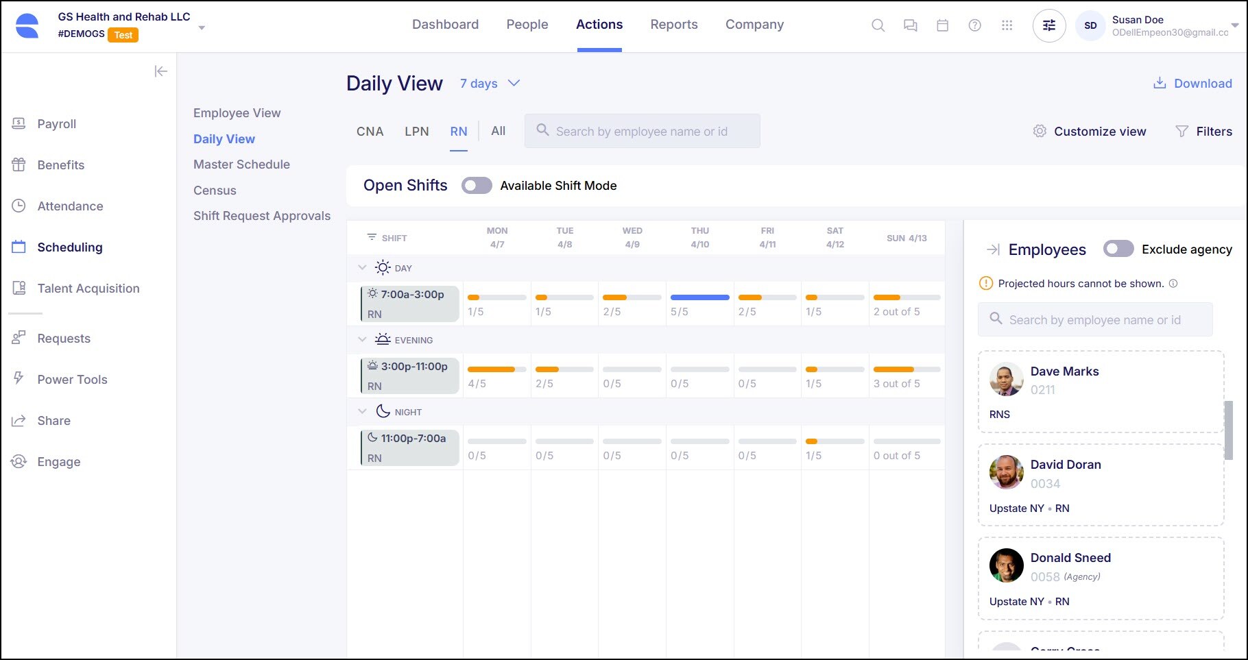The width and height of the screenshot is (1248, 660).
Task: Click the Customize view button
Action: 1090,131
